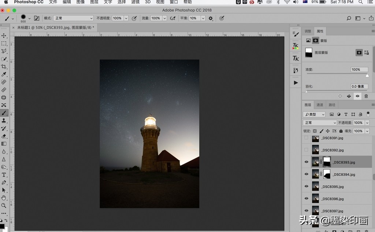Select the _DSC8393.jpg layer mask thumbnail

pos(327,162)
